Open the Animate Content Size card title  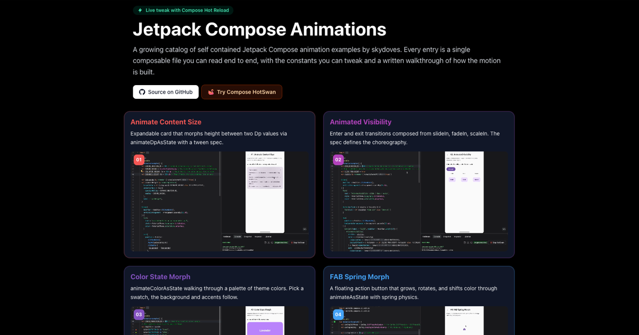point(166,122)
